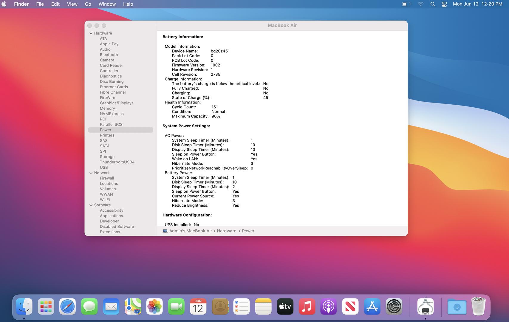Select ATA in the sidebar

pos(103,39)
